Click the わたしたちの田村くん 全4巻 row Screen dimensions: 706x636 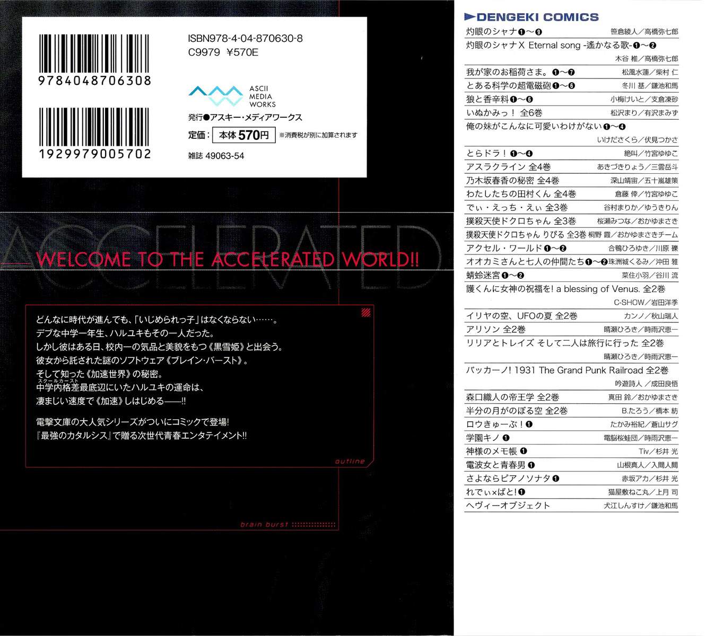(x=571, y=195)
